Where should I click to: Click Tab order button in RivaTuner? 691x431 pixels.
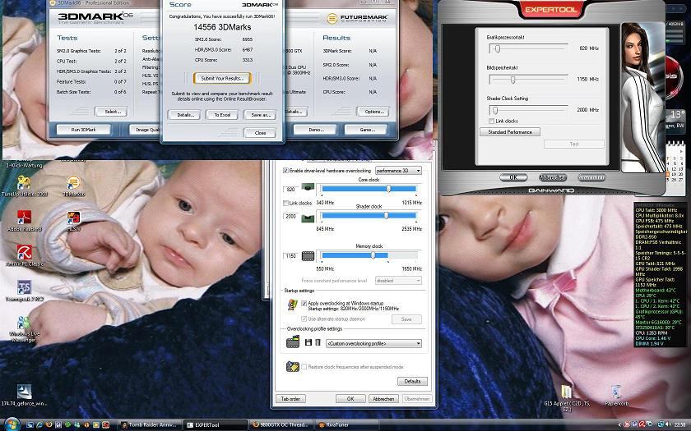point(290,398)
